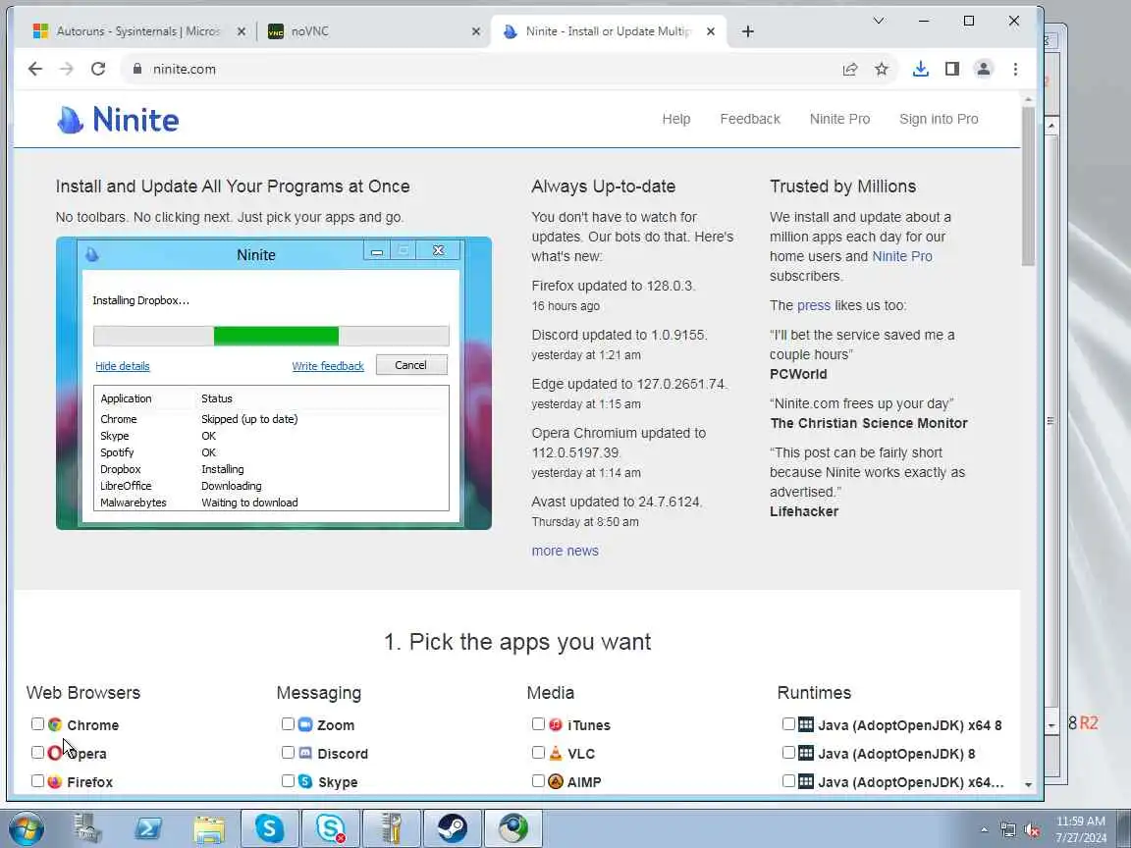Click the Discord app icon in Messaging
The image size is (1131, 848).
point(305,753)
